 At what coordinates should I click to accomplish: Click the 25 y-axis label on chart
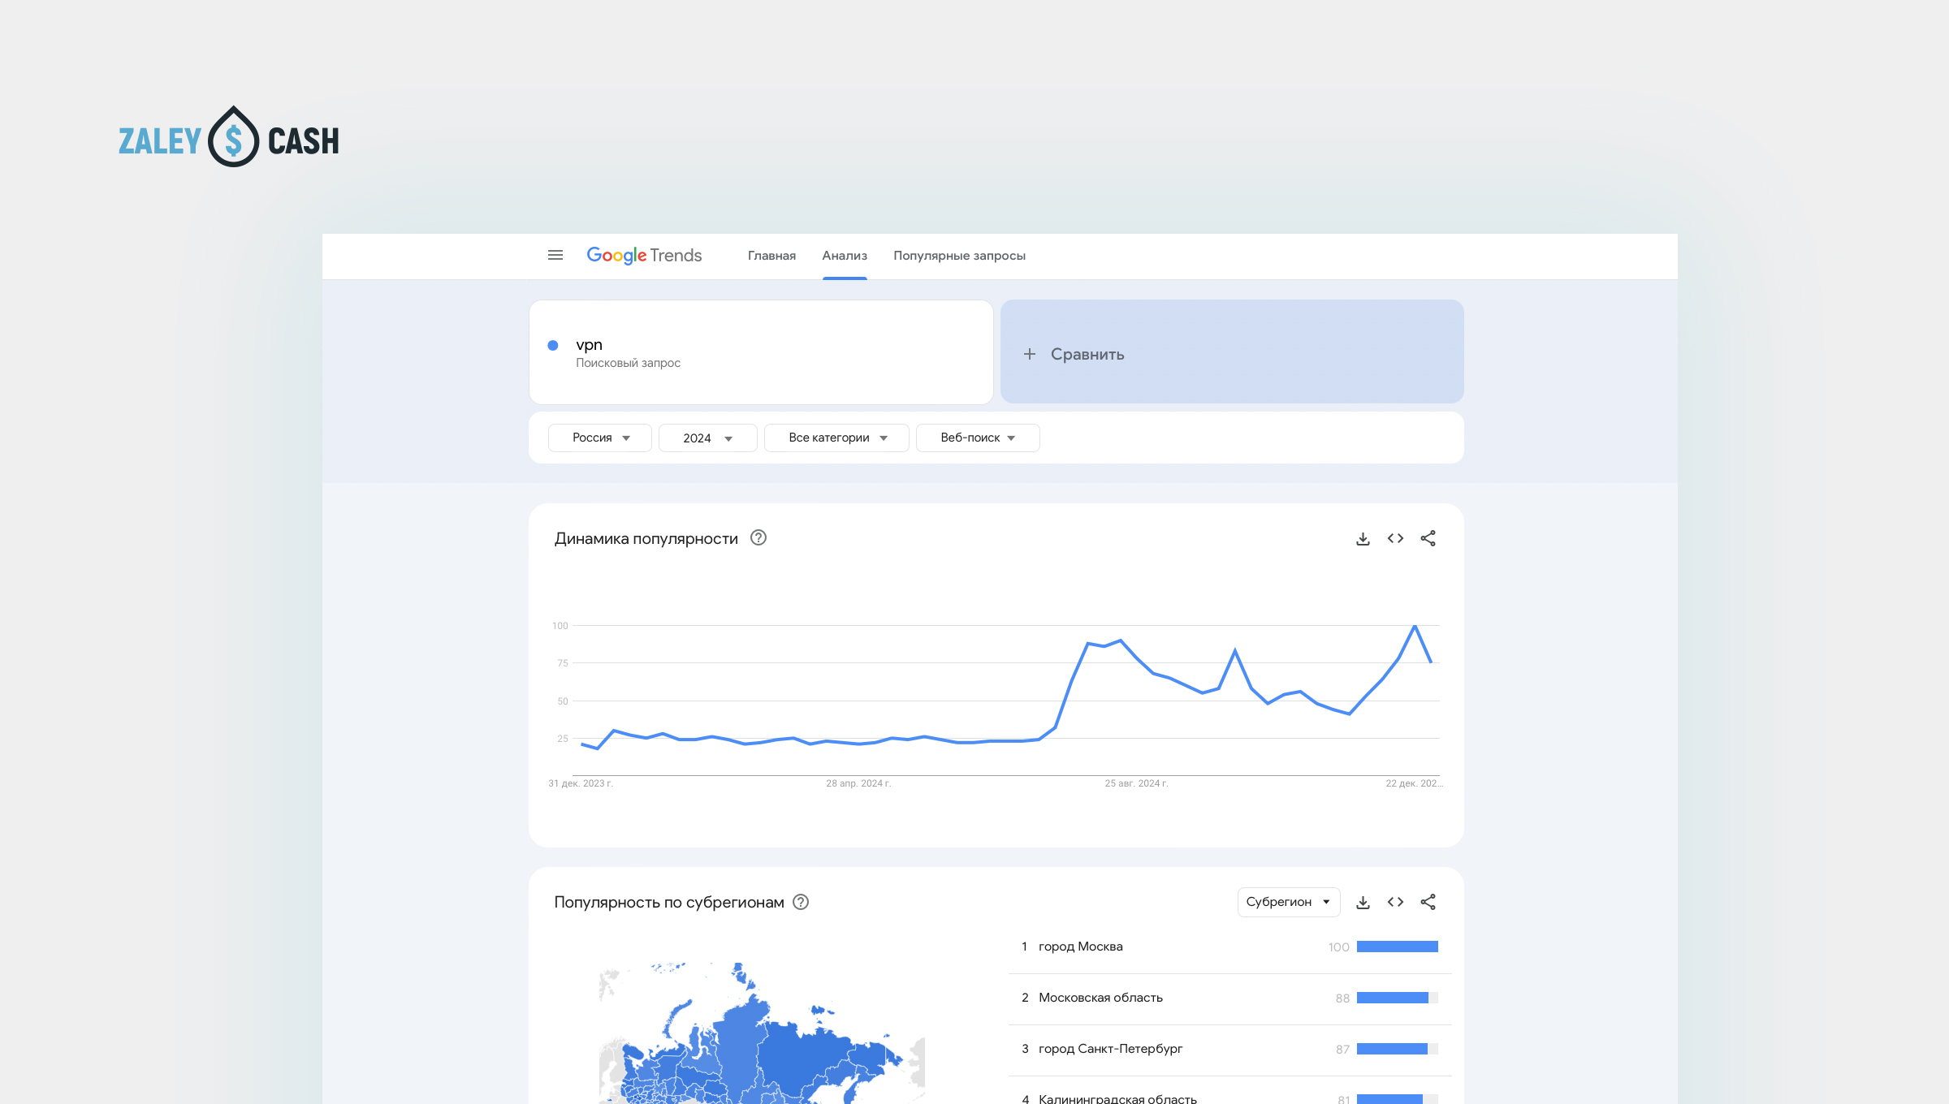563,739
